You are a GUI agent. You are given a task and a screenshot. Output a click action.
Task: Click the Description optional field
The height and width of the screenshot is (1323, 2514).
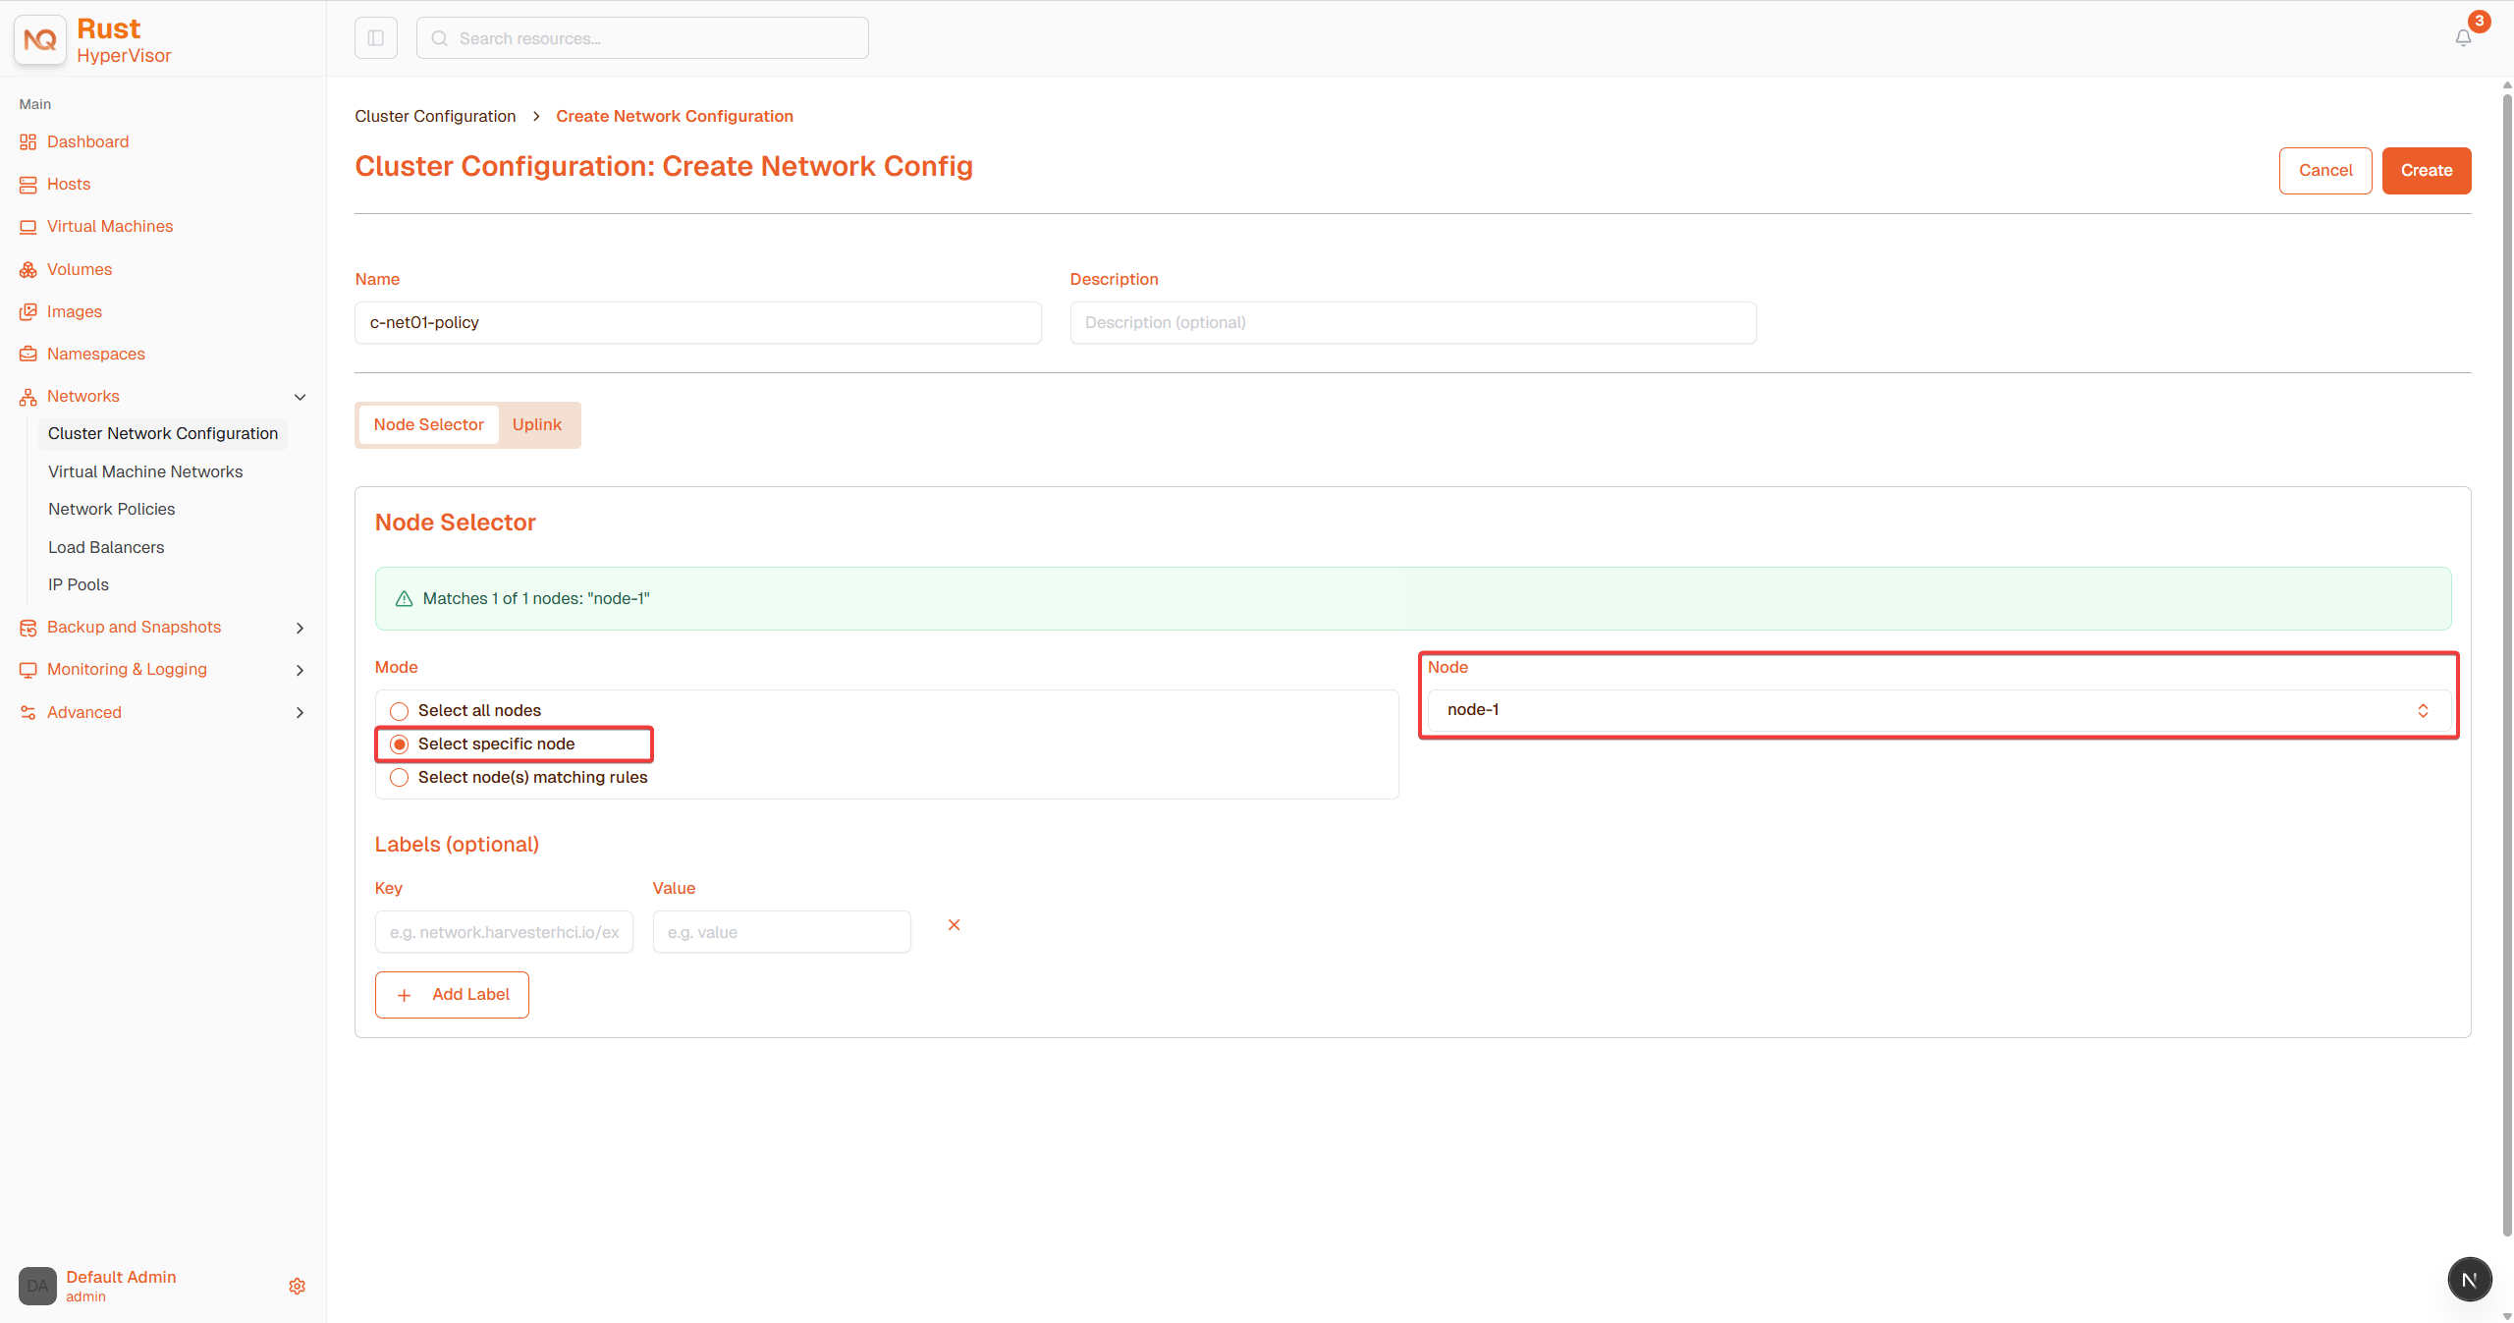pos(1413,323)
